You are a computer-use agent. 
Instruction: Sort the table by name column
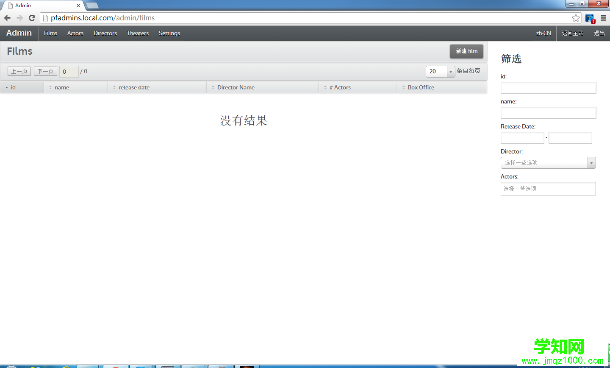tap(76, 87)
